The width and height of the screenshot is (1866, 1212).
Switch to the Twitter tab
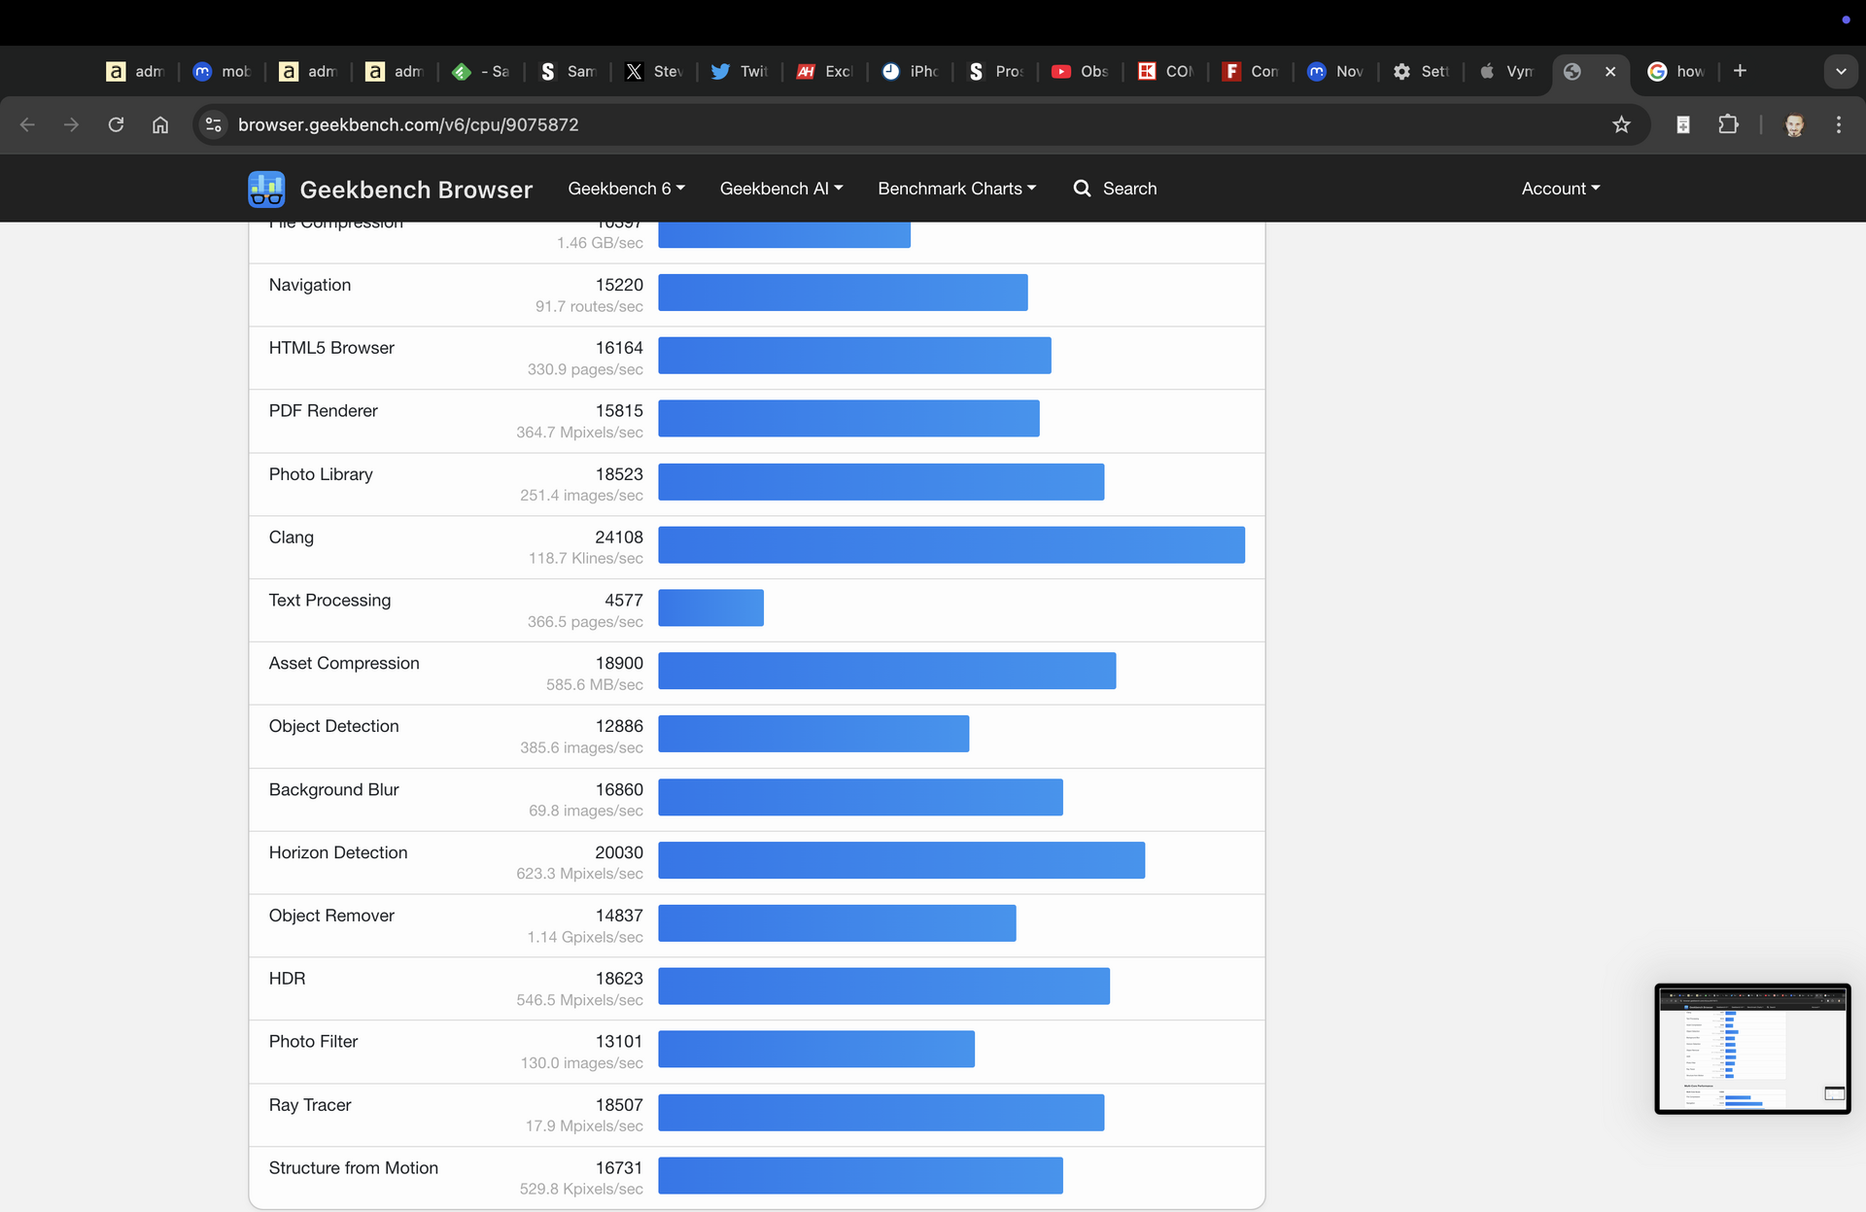point(739,71)
